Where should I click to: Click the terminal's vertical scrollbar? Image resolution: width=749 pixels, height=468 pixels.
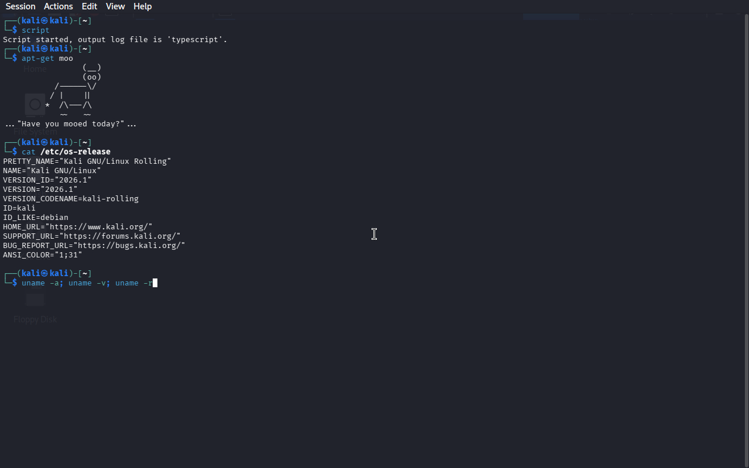click(746, 234)
